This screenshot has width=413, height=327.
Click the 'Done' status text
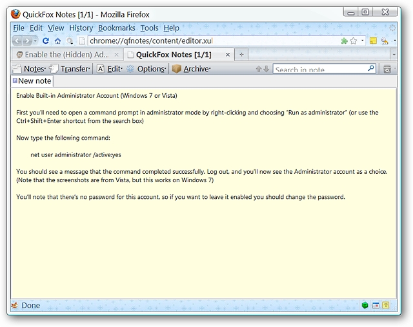[x=31, y=306]
